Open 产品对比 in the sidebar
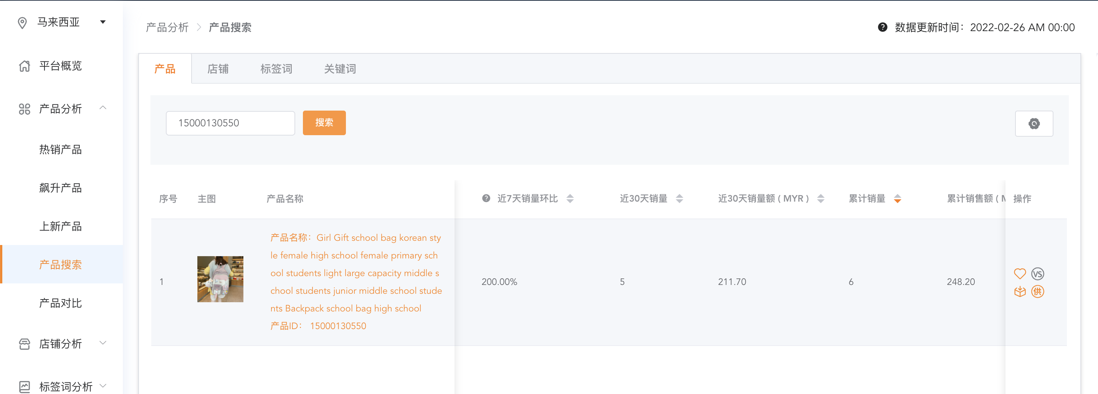 point(61,303)
